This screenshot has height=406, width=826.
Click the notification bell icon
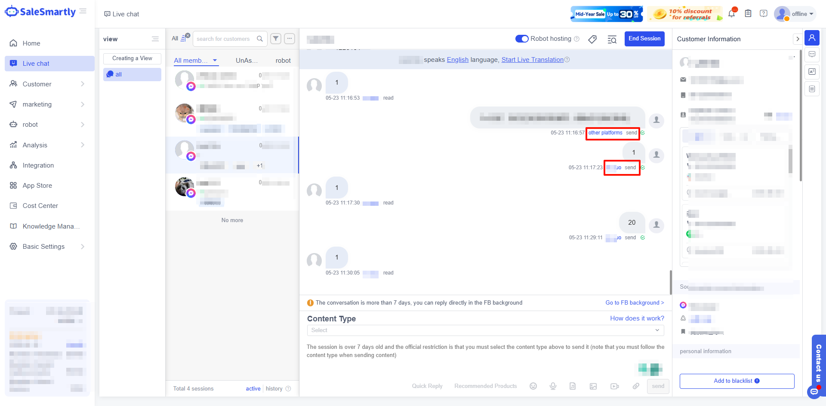731,14
